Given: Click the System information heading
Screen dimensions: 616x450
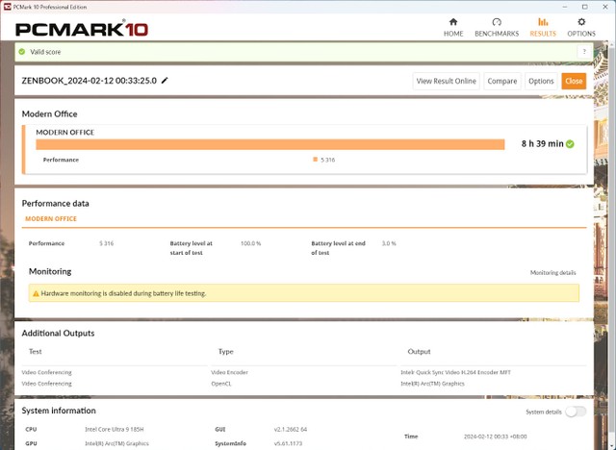Looking at the screenshot, I should coord(59,411).
